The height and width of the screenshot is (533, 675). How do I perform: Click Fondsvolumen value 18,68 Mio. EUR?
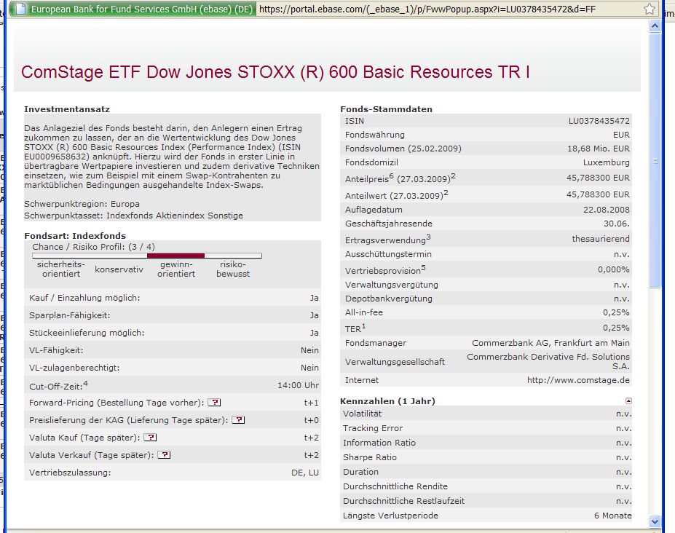point(599,149)
